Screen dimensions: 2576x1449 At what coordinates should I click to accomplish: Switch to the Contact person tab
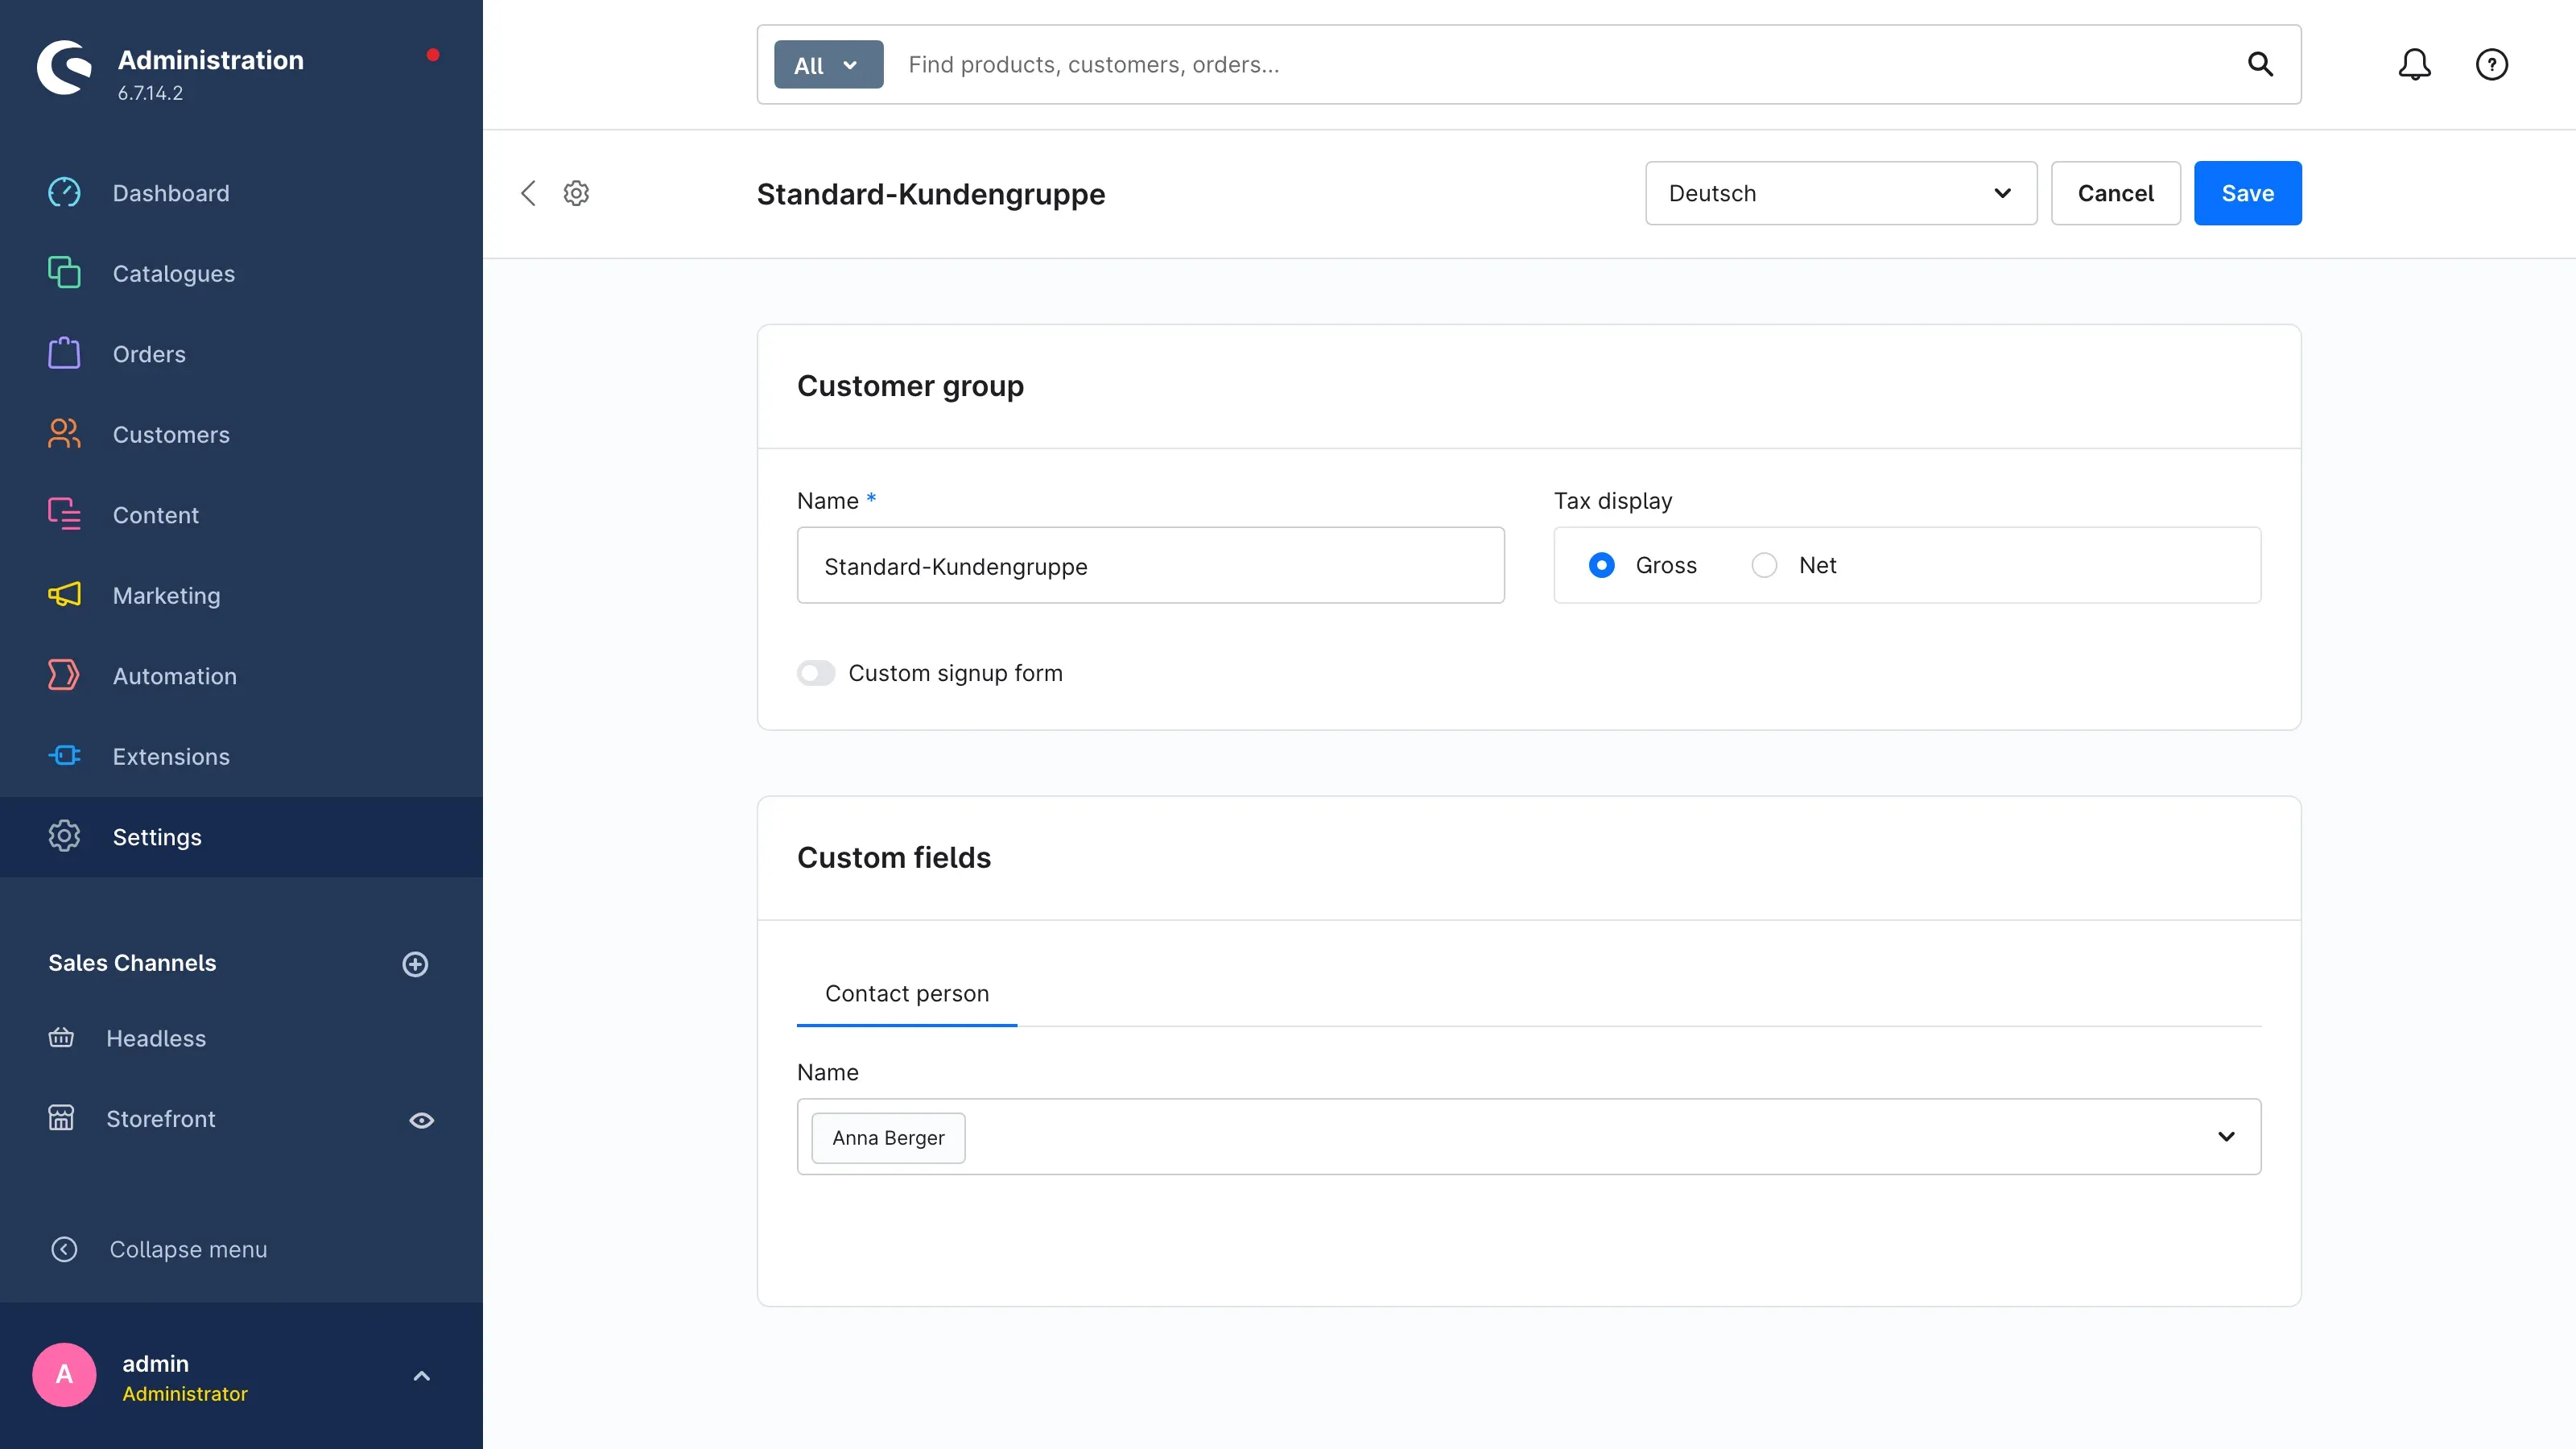pyautogui.click(x=907, y=993)
